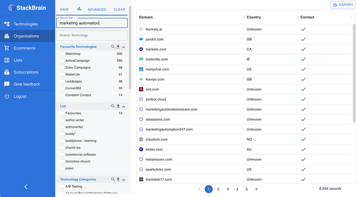This screenshot has height=197, width=357.
Task: Download the Technology Categories list
Action: tap(118, 179)
